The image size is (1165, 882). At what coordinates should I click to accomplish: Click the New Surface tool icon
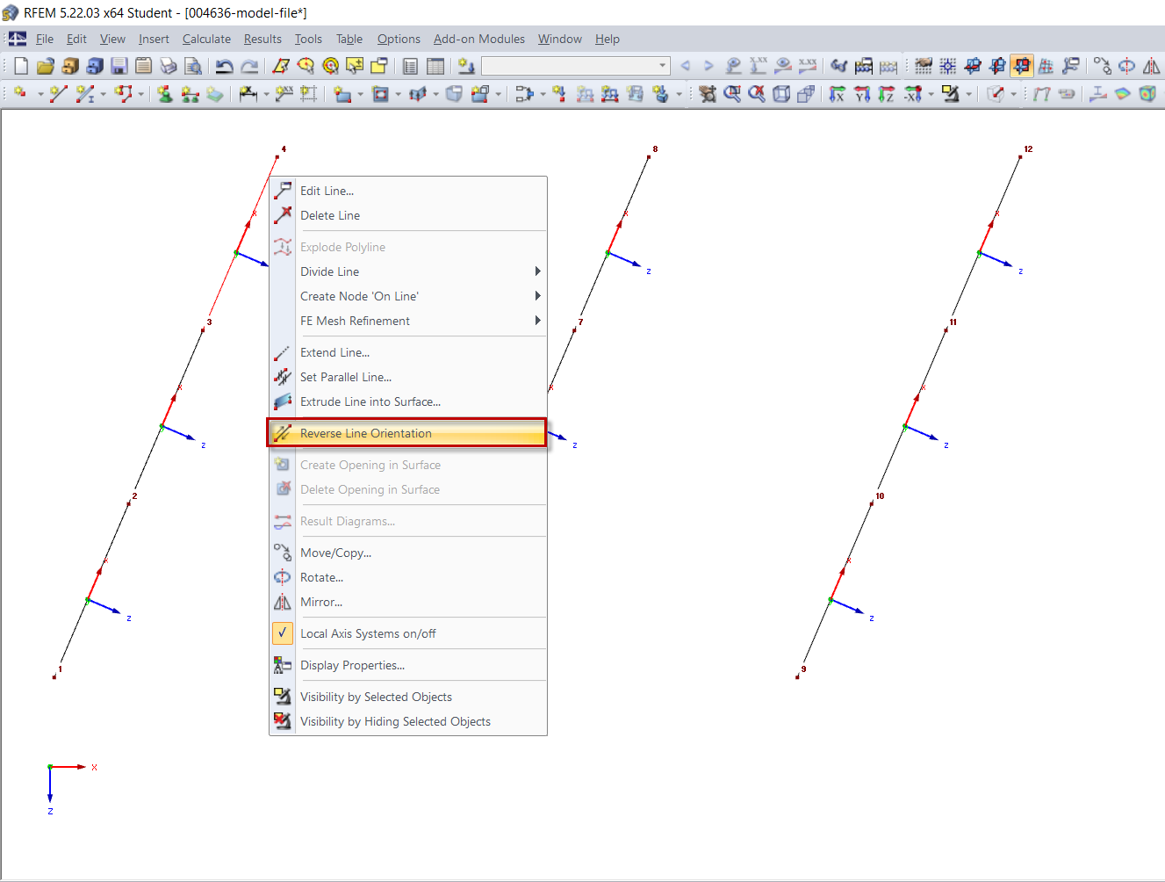coord(342,94)
